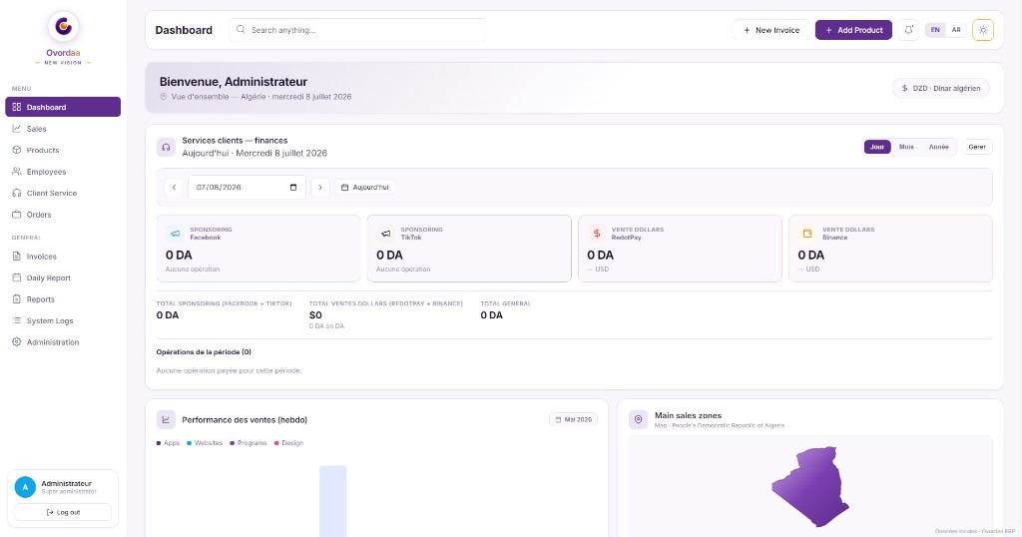Click the Opérations de la période (0) heading
Screen dimensions: 1022x537
click(x=204, y=352)
